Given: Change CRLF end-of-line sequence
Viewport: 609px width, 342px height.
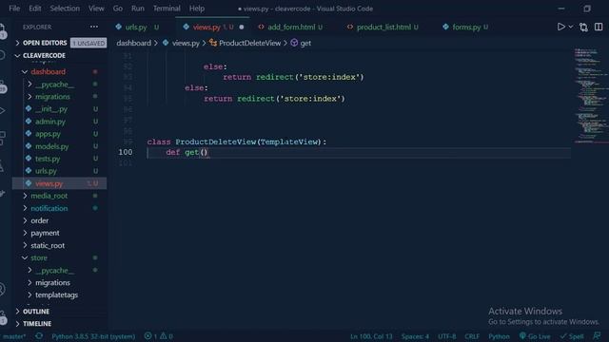Looking at the screenshot, I should pyautogui.click(x=472, y=336).
